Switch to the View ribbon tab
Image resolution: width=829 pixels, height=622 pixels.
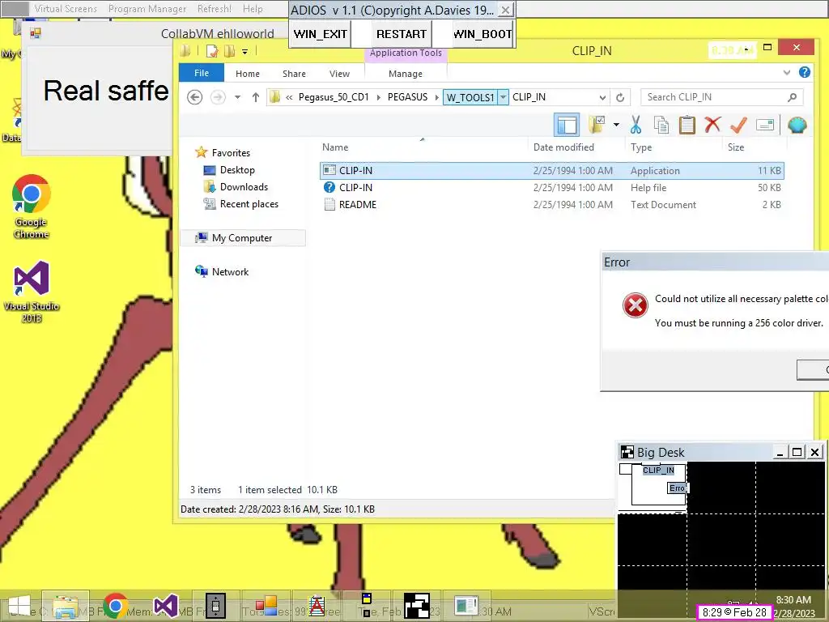pos(339,74)
